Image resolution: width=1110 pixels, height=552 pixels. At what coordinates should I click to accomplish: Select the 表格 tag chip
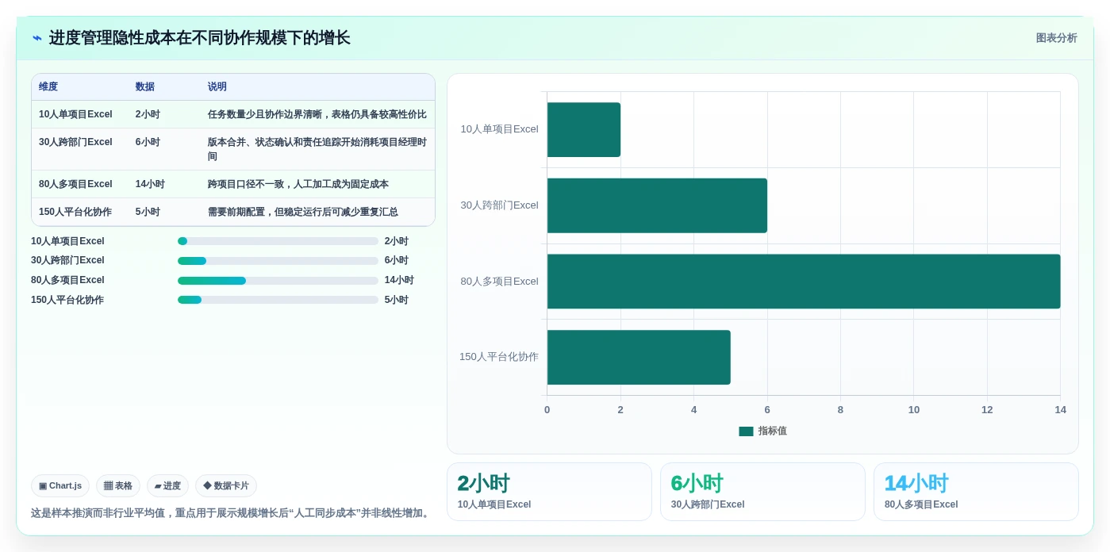(x=118, y=485)
